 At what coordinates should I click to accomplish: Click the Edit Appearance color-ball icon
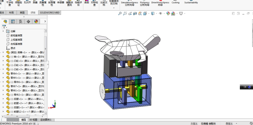(168, 13)
